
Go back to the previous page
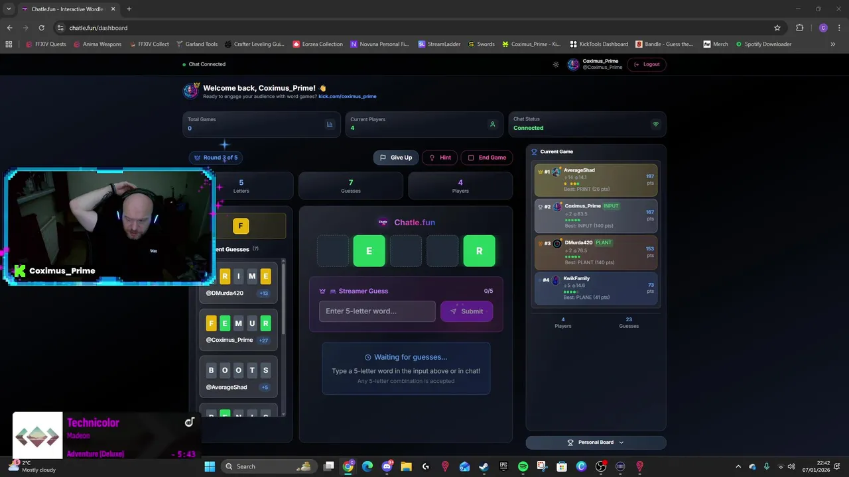point(9,28)
